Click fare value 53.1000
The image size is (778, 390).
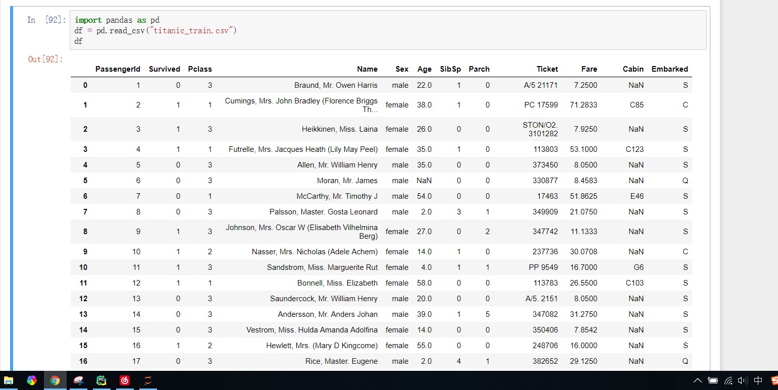coord(584,149)
